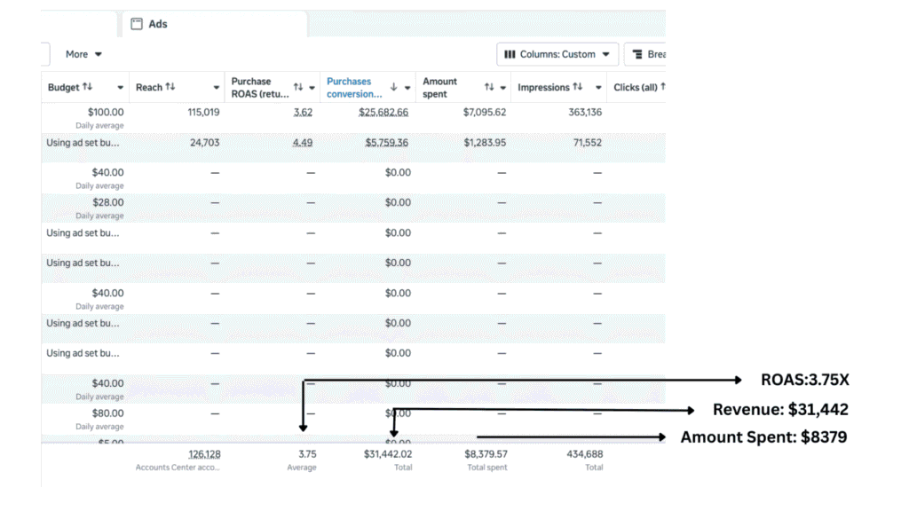The width and height of the screenshot is (909, 511).
Task: Sort by Purchase ROAS sort arrows
Action: tap(298, 87)
